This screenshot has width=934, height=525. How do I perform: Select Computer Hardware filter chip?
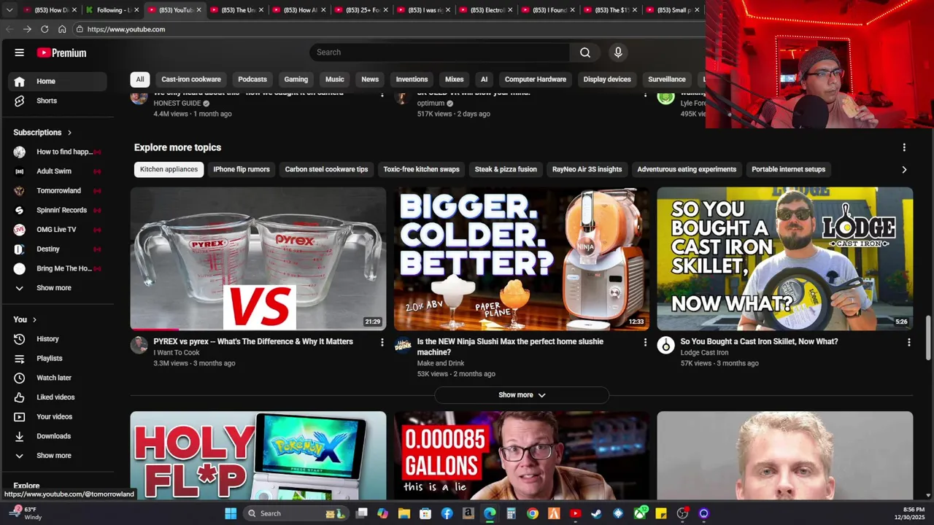(x=536, y=79)
